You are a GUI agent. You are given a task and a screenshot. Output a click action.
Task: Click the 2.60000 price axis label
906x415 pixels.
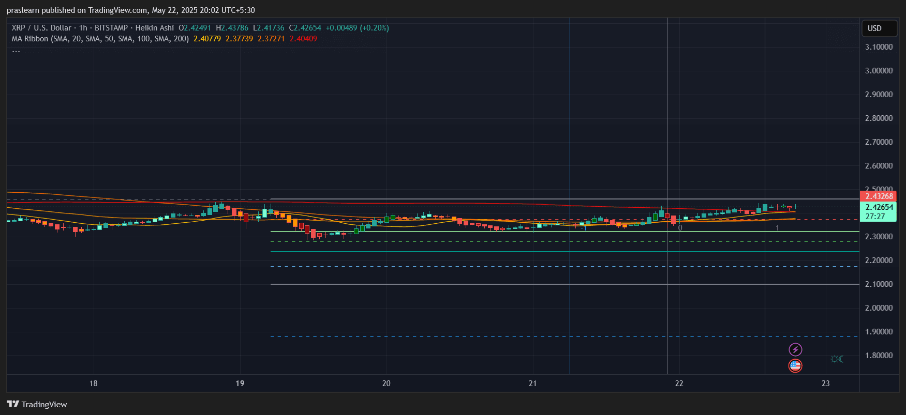click(x=879, y=166)
